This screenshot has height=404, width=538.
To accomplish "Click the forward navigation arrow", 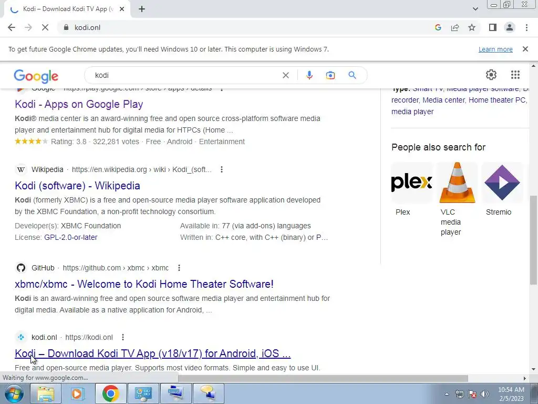I will 28,27.
